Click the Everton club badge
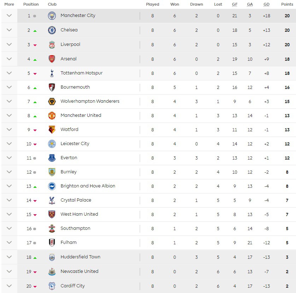The height and width of the screenshot is (293, 296). 52,158
